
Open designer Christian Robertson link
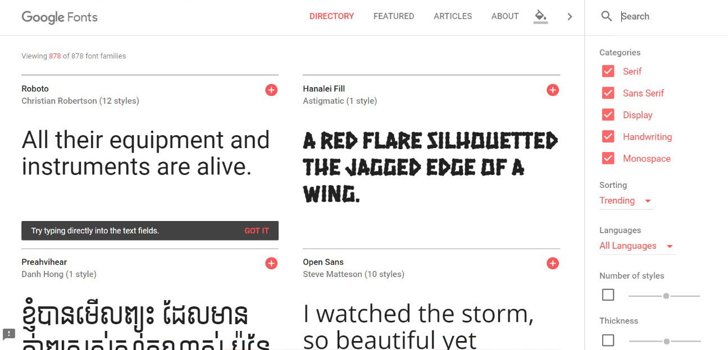click(59, 101)
